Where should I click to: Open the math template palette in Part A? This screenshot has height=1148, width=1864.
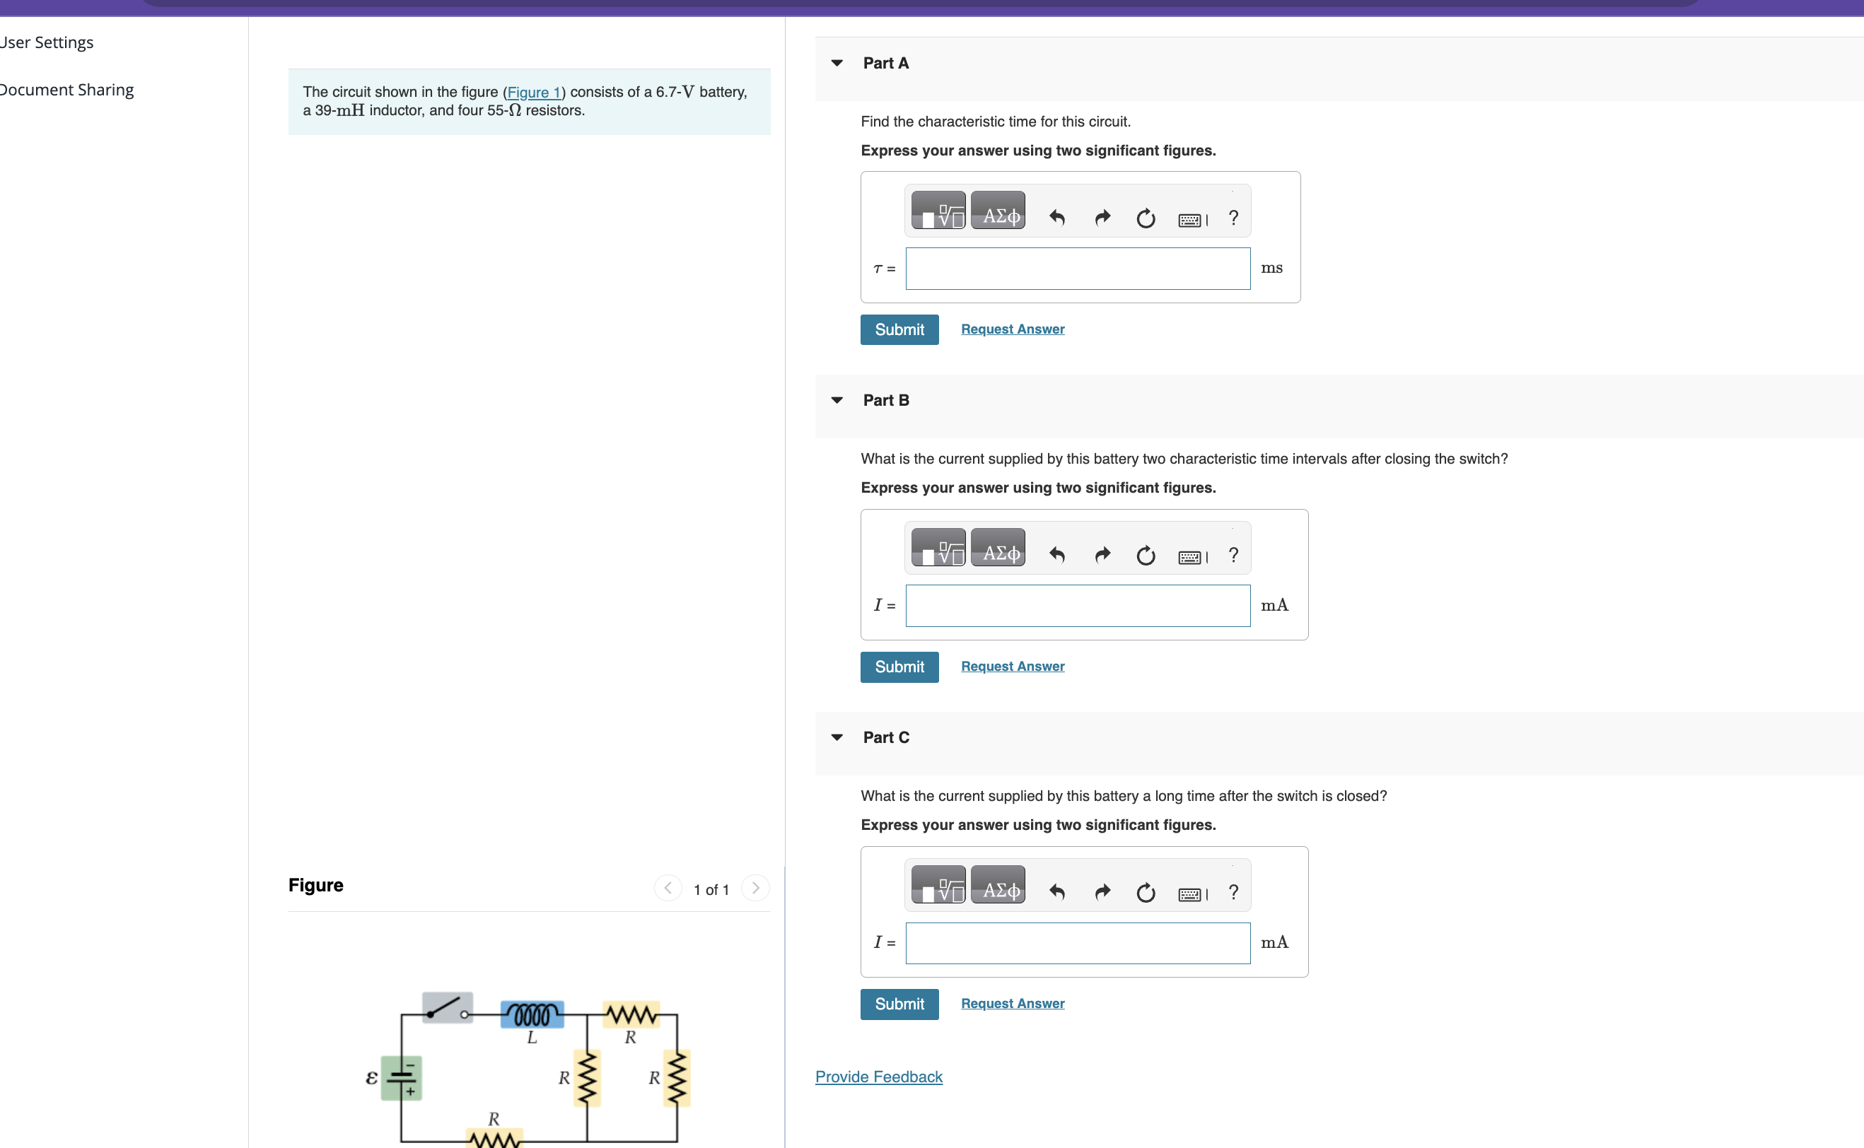[x=937, y=211]
